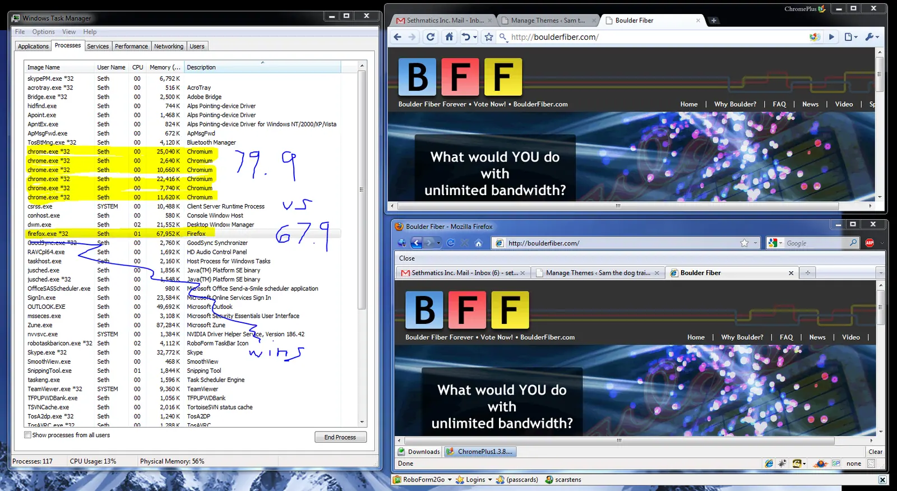Viewport: 897px width, 491px height.
Task: Click the Task Manager process list vertical scrollbar
Action: click(362, 189)
